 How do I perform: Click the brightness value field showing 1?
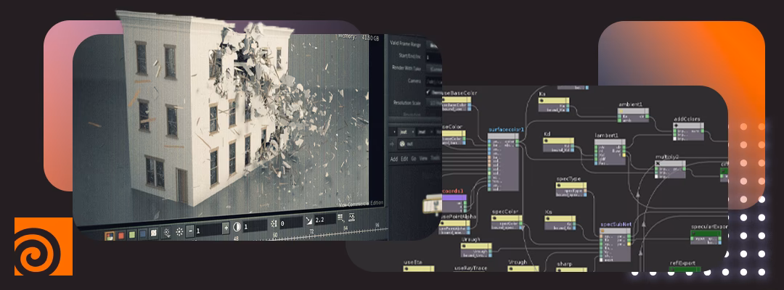[x=208, y=229]
